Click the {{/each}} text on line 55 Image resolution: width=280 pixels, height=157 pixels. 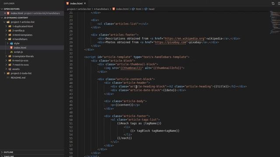(124, 138)
